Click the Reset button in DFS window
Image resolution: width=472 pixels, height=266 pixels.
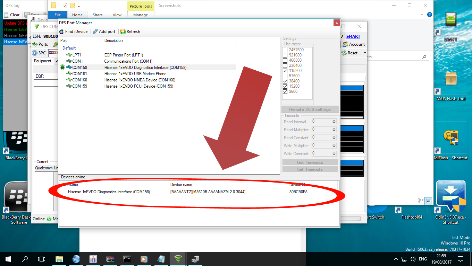(351, 53)
